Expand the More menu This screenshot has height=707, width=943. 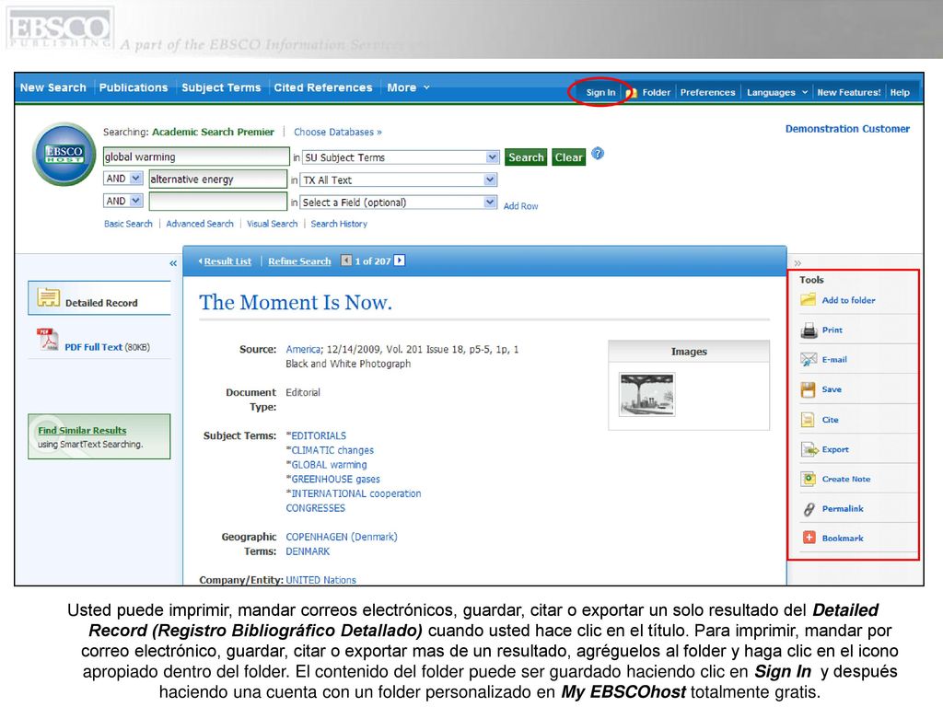coord(408,87)
